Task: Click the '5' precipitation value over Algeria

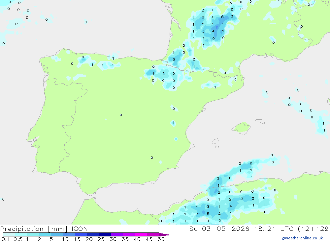Action: (208, 214)
